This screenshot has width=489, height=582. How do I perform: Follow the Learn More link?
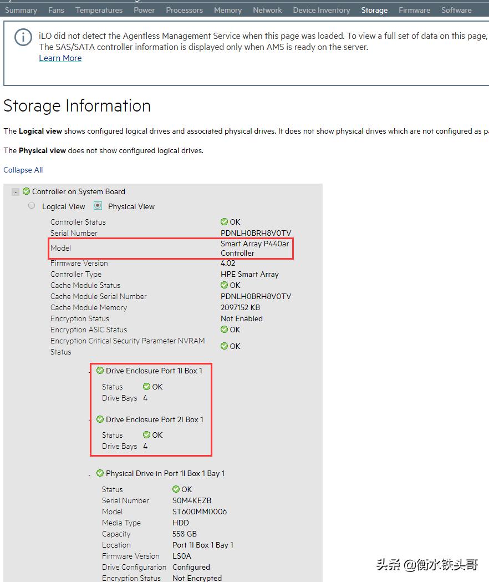coord(60,58)
